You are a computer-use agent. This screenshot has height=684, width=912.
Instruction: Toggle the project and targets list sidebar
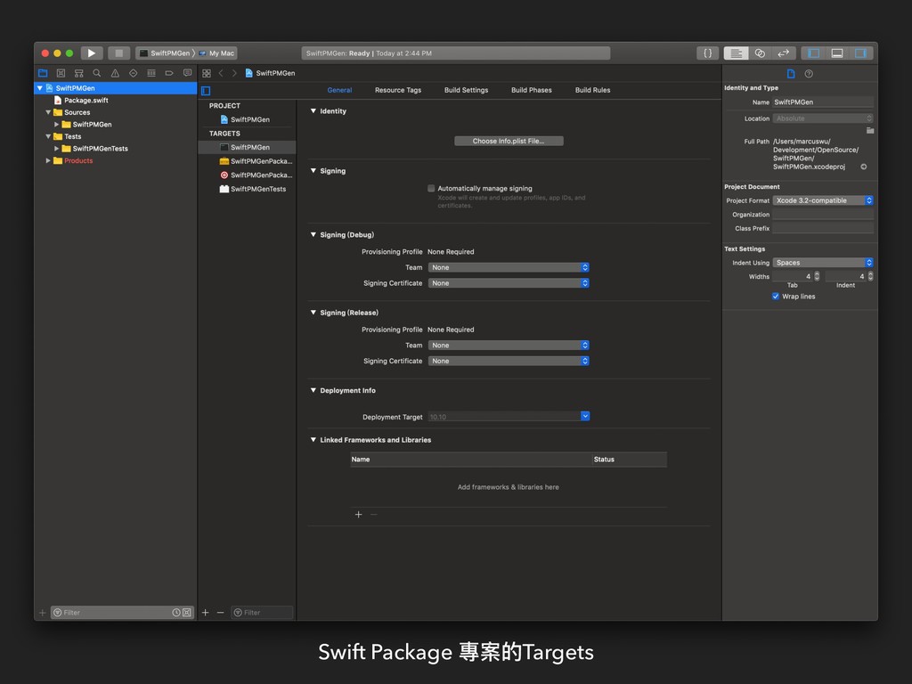(206, 91)
